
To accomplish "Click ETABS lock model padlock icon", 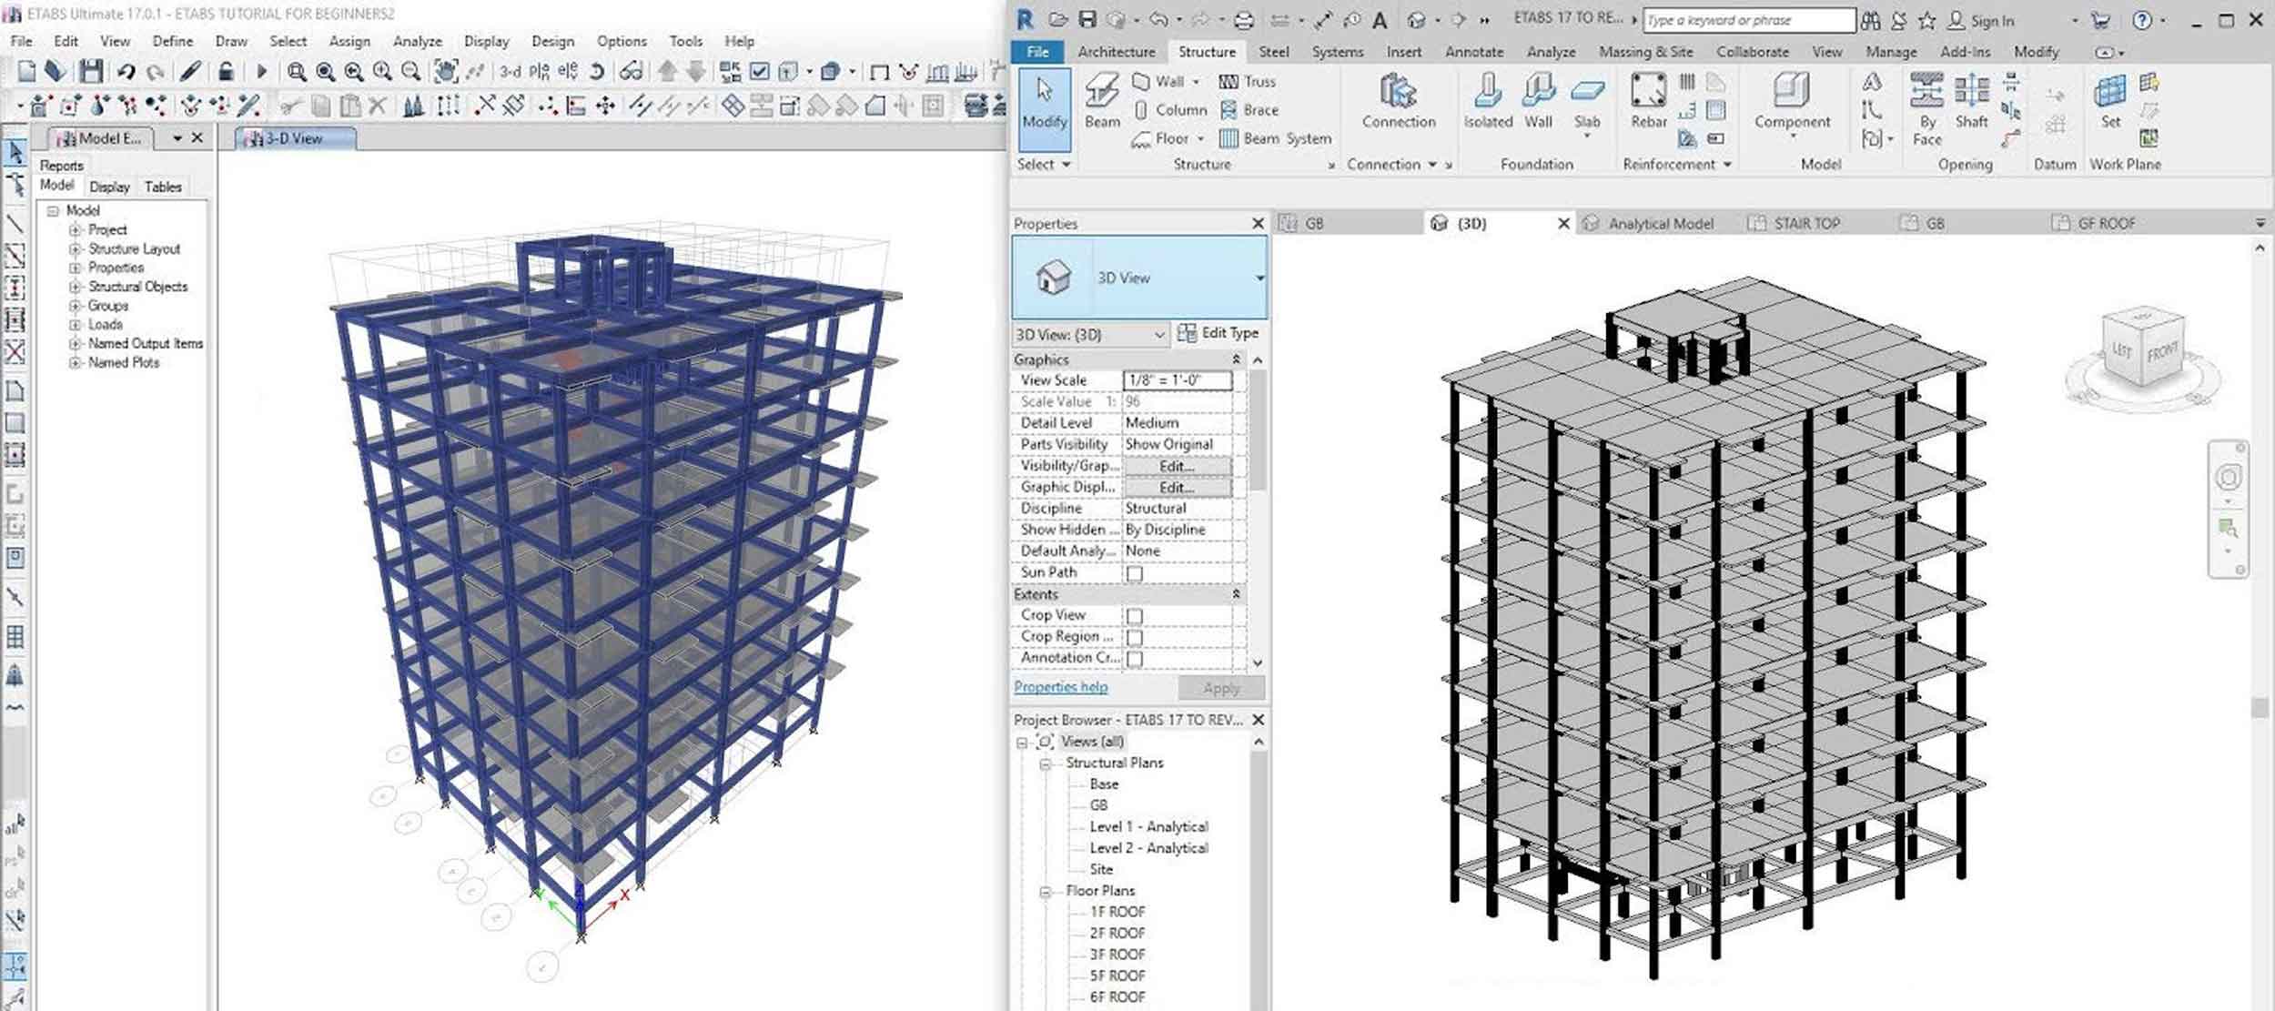I will (226, 71).
